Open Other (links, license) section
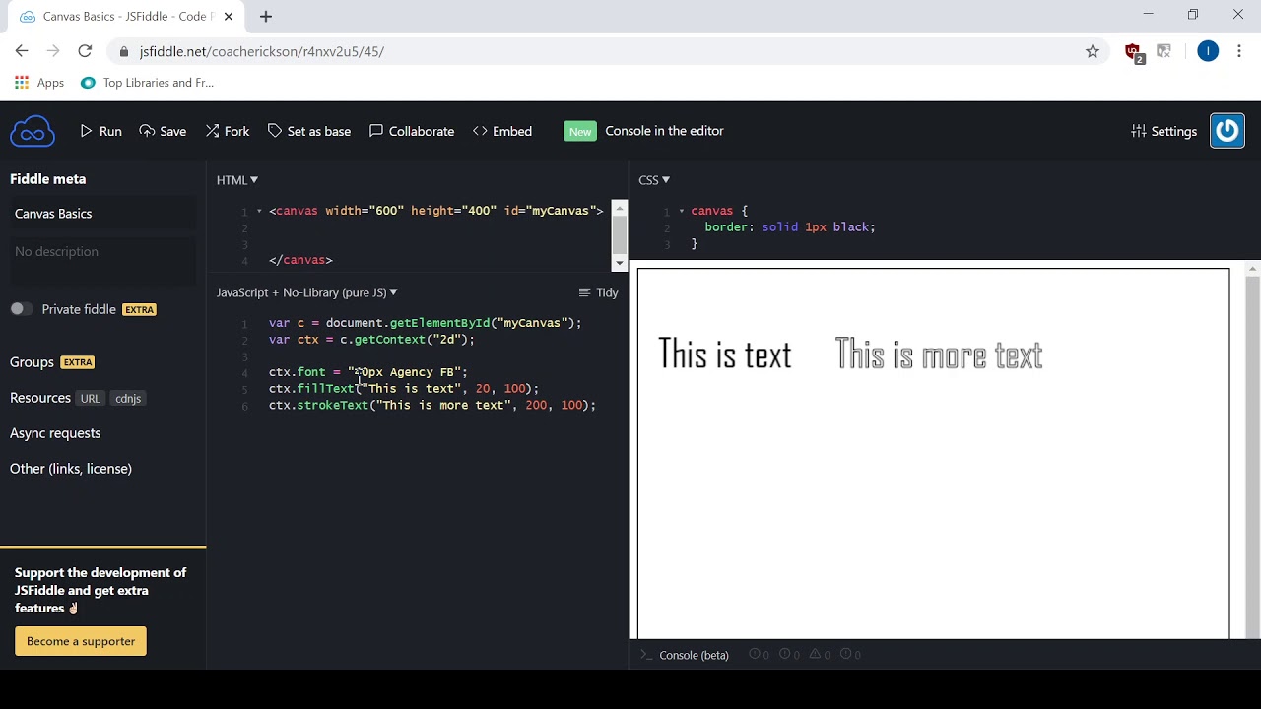 click(71, 469)
